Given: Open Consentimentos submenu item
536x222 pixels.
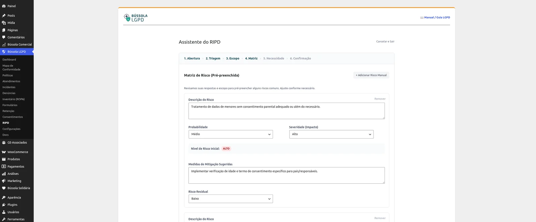Looking at the screenshot, I should (x=13, y=117).
